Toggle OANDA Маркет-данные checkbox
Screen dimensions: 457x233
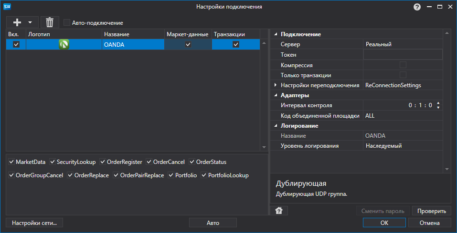[x=188, y=44]
